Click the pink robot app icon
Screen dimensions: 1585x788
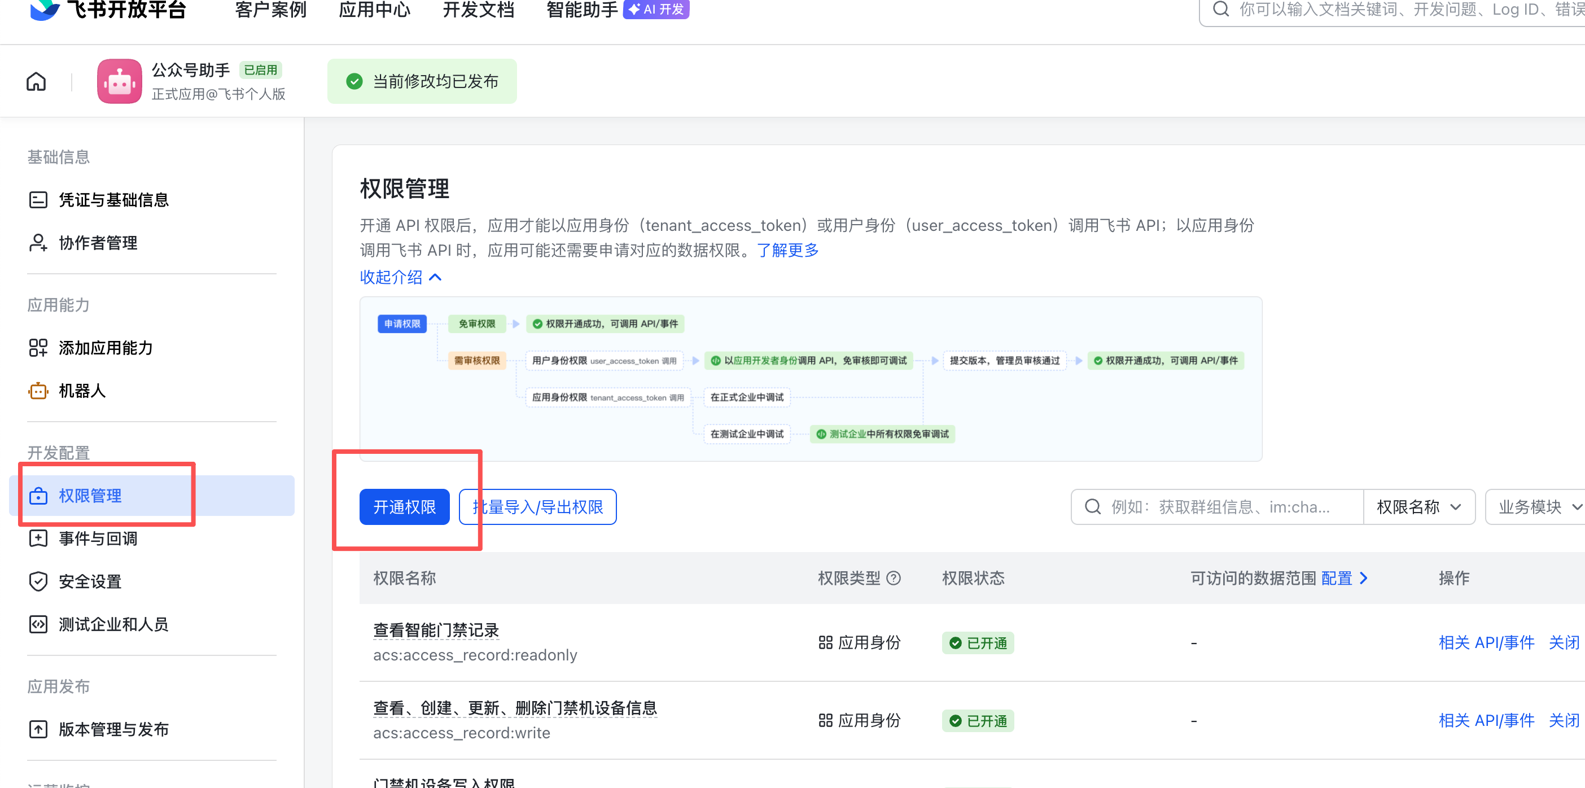[x=119, y=81]
